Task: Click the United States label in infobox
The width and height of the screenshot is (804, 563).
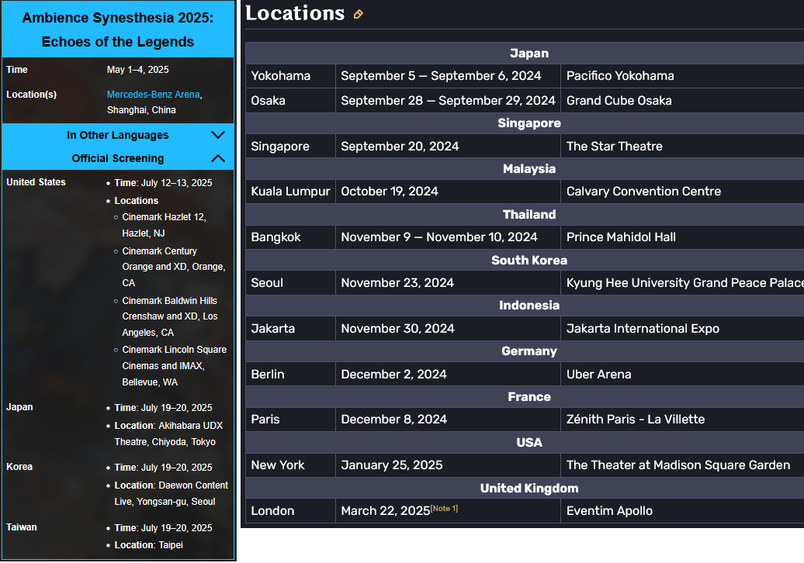Action: (x=36, y=182)
